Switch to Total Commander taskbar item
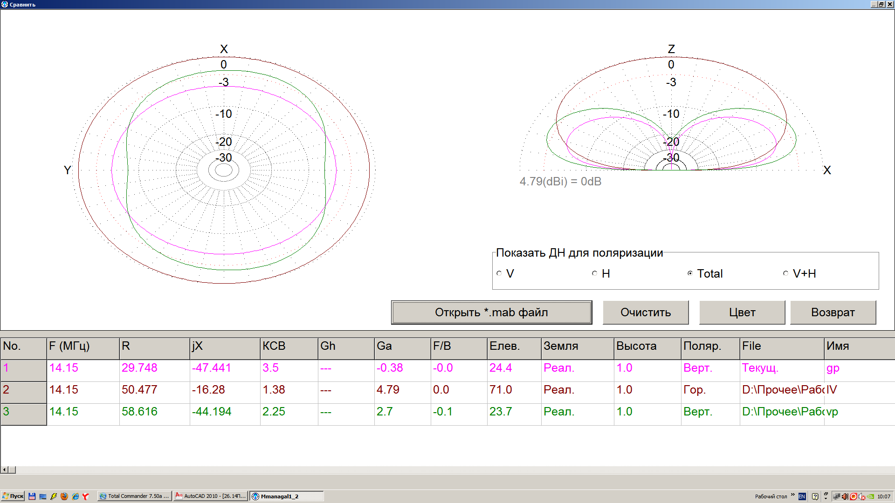The height and width of the screenshot is (503, 895). (135, 496)
